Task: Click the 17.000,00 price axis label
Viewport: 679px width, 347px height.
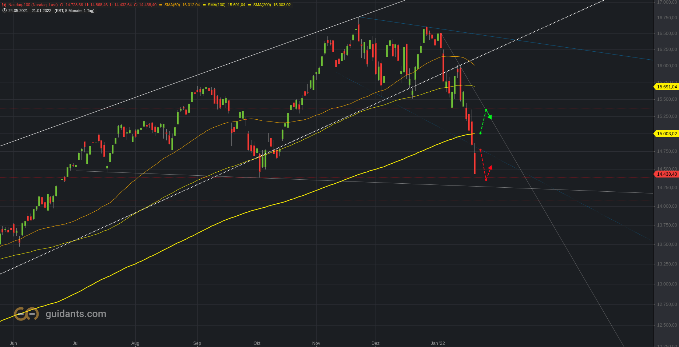Action: coord(667,2)
